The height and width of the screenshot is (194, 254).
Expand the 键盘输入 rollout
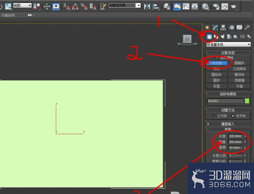coord(228,124)
